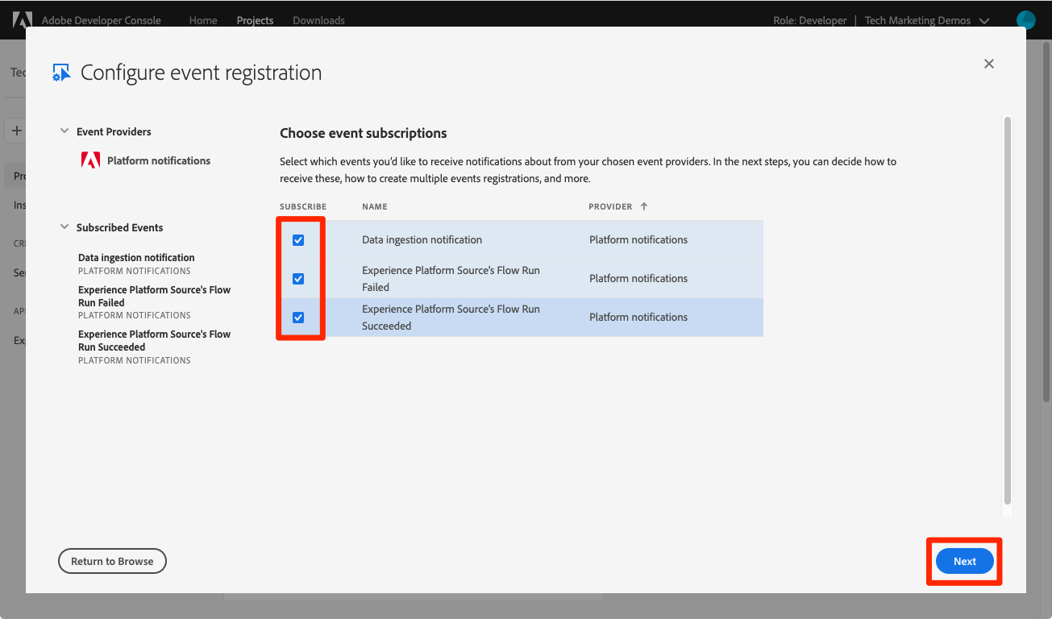The width and height of the screenshot is (1052, 619).
Task: Go to the Home tab
Action: [x=203, y=20]
